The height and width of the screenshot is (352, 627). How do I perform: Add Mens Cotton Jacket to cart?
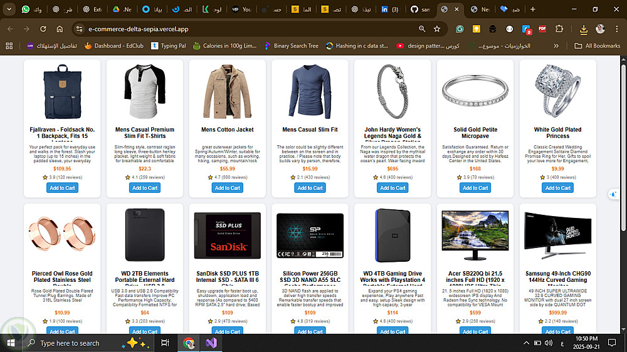pyautogui.click(x=228, y=188)
